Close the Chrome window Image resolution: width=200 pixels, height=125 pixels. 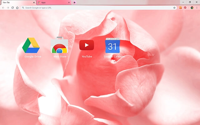coord(197,2)
